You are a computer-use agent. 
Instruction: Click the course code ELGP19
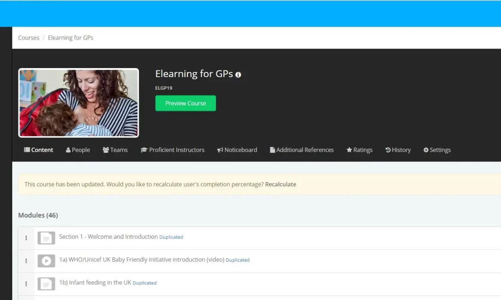(164, 88)
